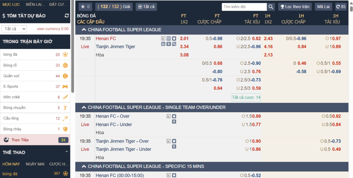Open E-Sports live matches
This screenshot has width=353, height=178.
[x=35, y=86]
